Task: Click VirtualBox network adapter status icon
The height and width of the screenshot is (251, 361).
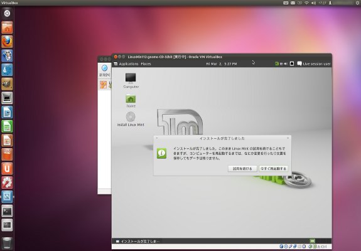Action: [295, 247]
